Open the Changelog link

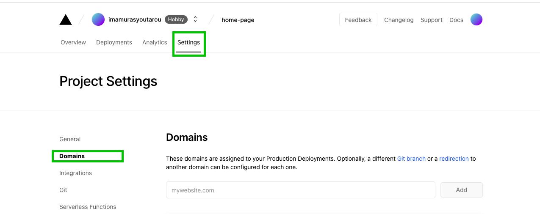[399, 20]
